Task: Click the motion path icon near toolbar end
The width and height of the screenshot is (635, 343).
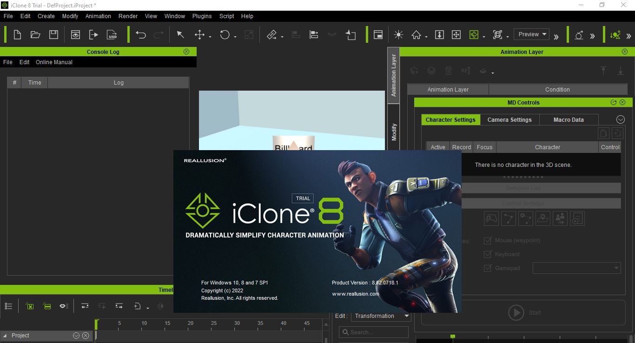Action: (579, 35)
